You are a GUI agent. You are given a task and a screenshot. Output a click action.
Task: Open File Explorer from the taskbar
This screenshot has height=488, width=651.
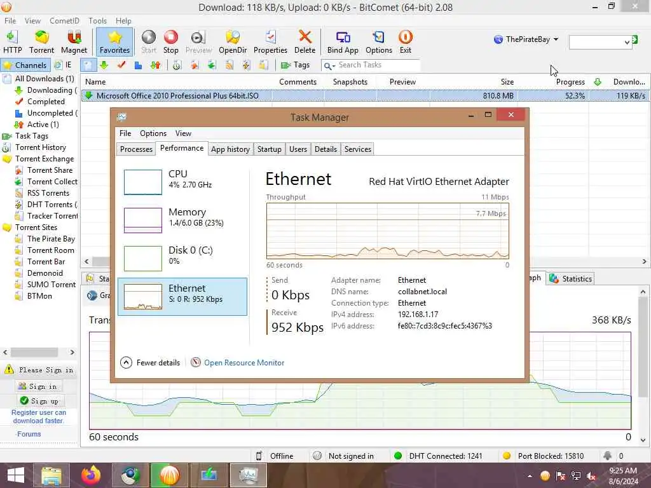pos(51,475)
